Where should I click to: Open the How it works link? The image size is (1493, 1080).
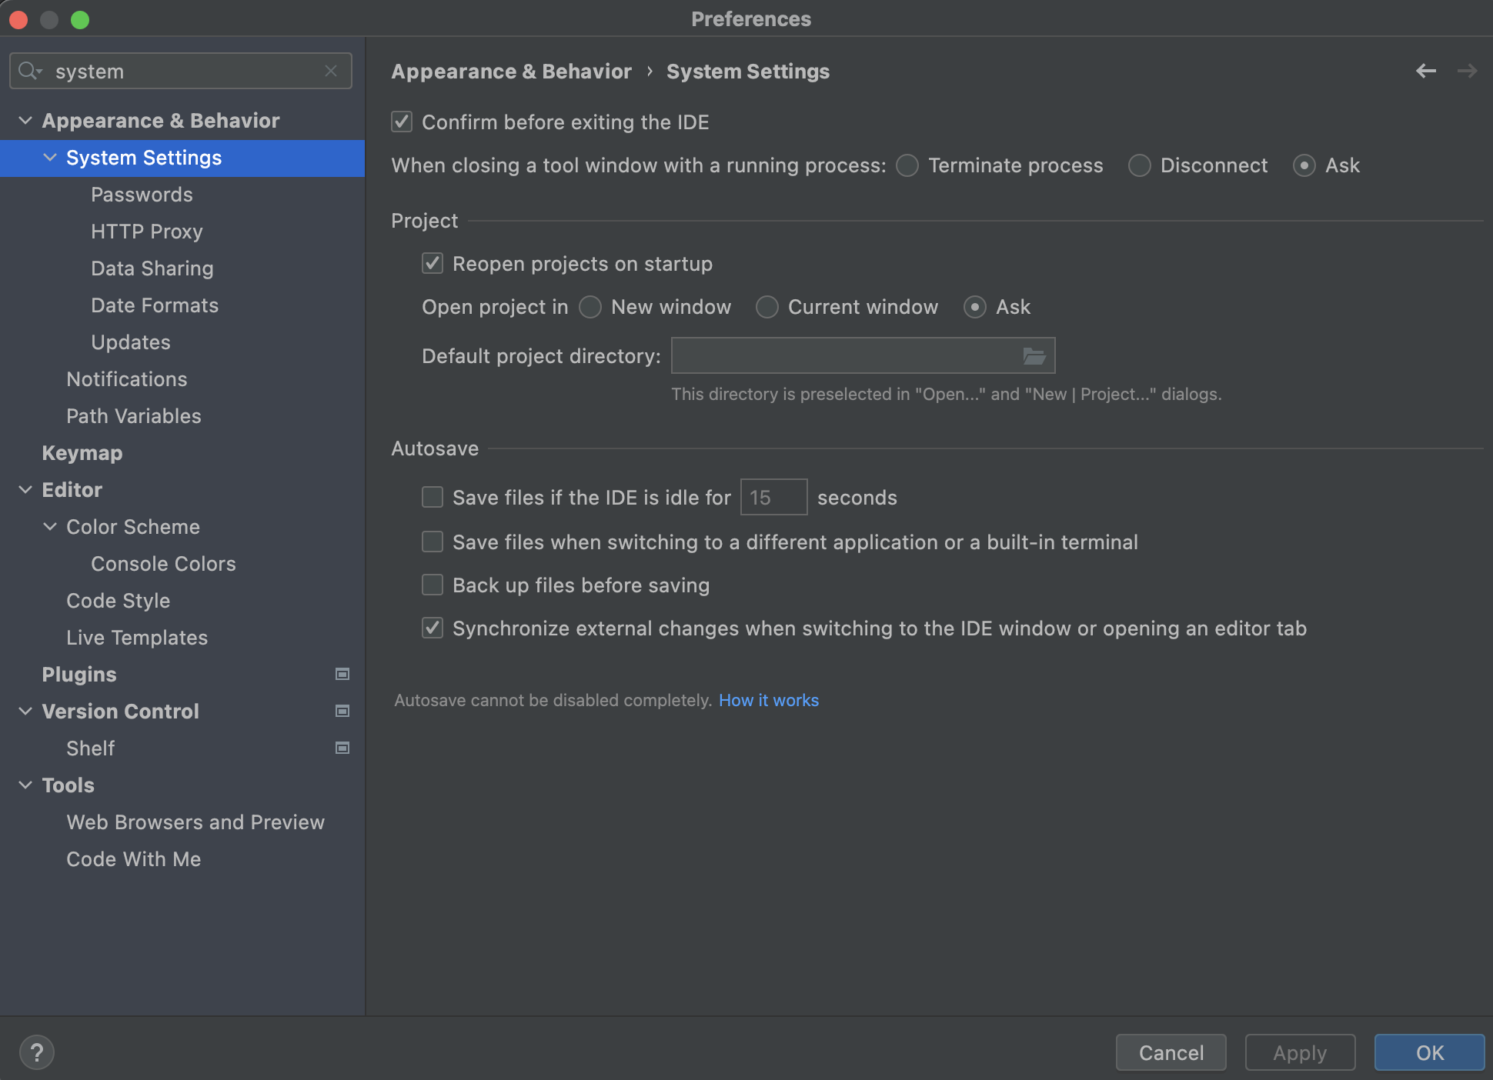click(x=768, y=701)
